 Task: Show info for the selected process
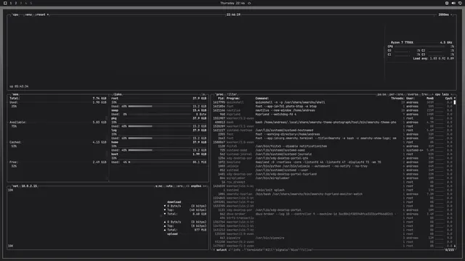click(x=237, y=249)
